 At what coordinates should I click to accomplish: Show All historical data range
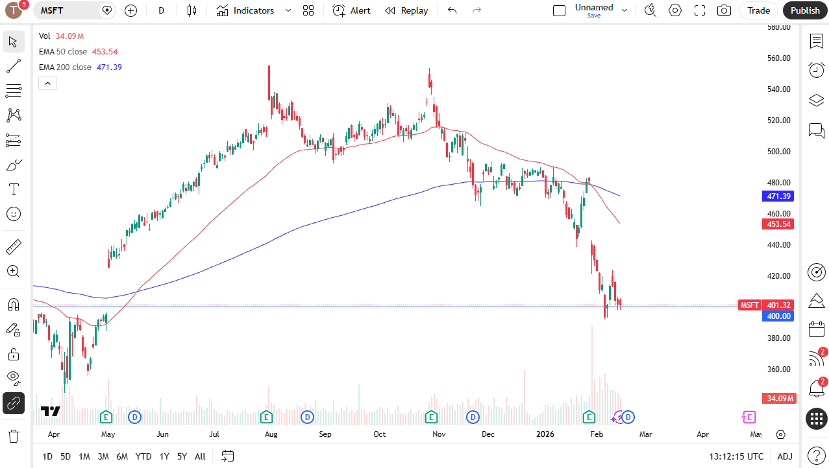pos(200,456)
